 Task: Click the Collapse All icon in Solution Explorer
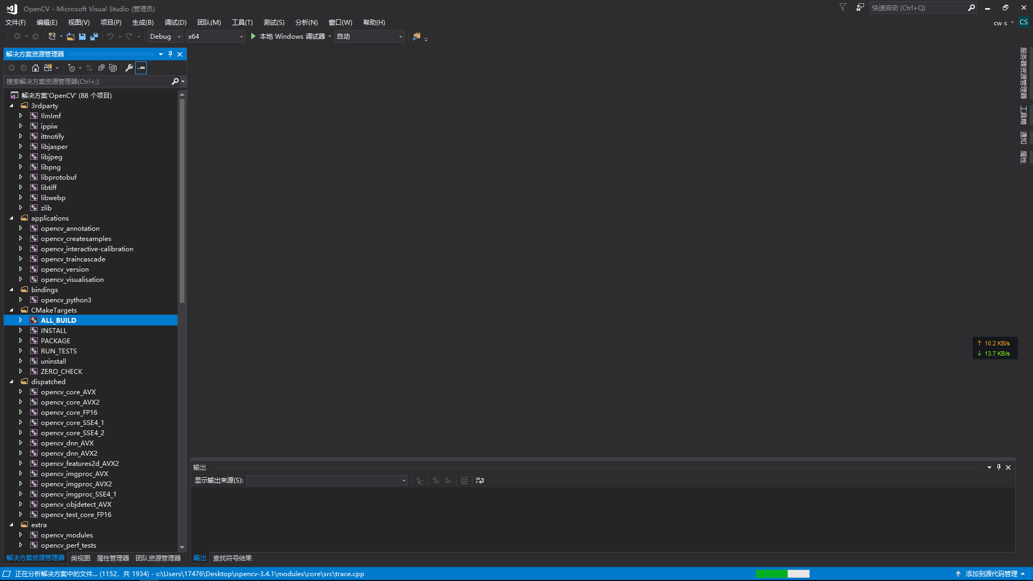(101, 68)
